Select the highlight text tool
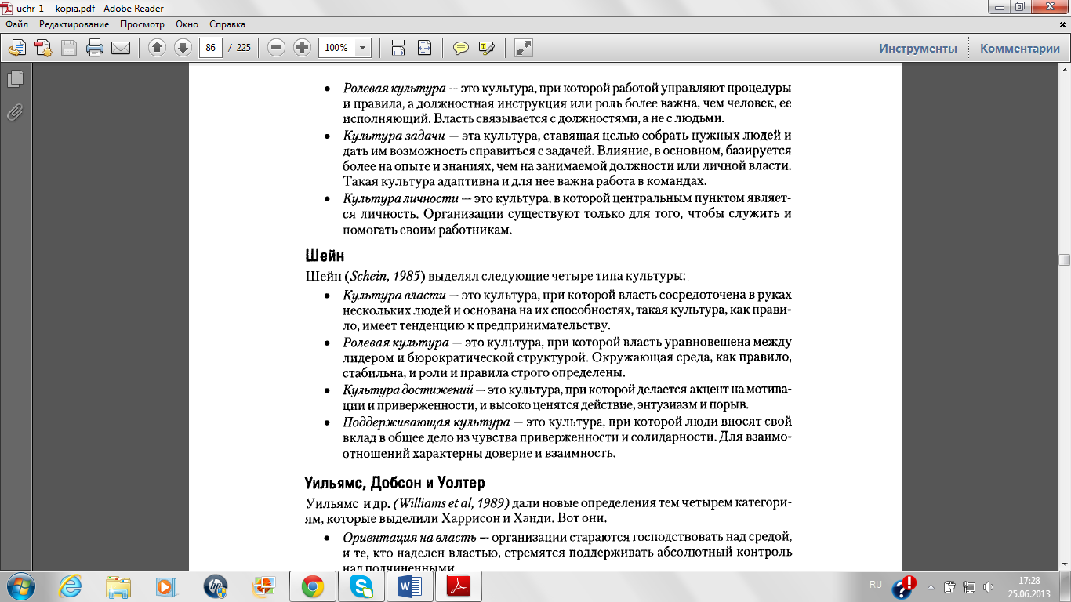This screenshot has height=602, width=1071. (x=486, y=48)
